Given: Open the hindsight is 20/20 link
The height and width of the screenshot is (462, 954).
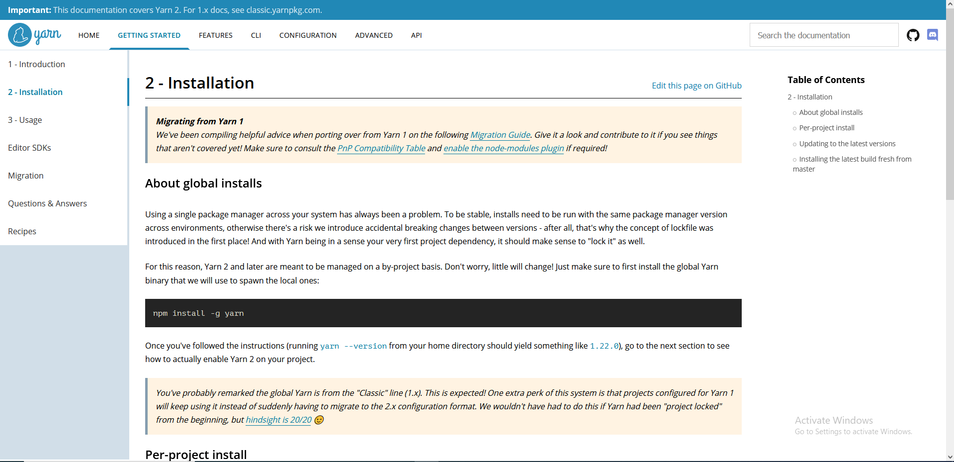Looking at the screenshot, I should tap(279, 420).
